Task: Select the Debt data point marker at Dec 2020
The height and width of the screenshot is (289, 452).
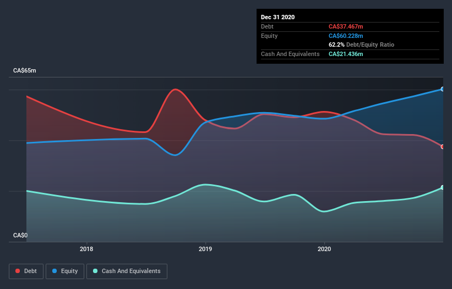Action: tap(443, 147)
